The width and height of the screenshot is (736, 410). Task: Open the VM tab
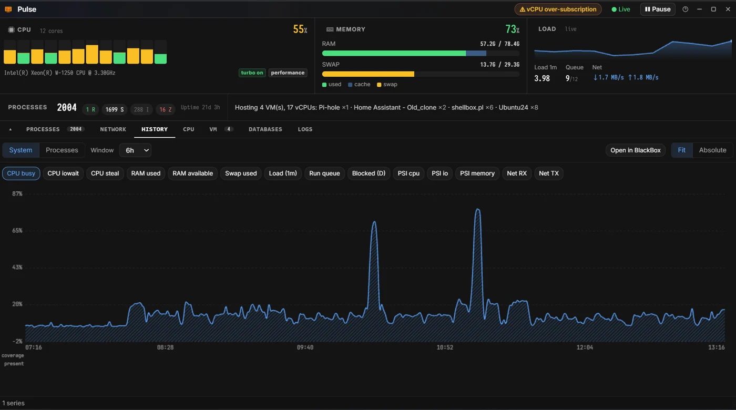click(221, 129)
